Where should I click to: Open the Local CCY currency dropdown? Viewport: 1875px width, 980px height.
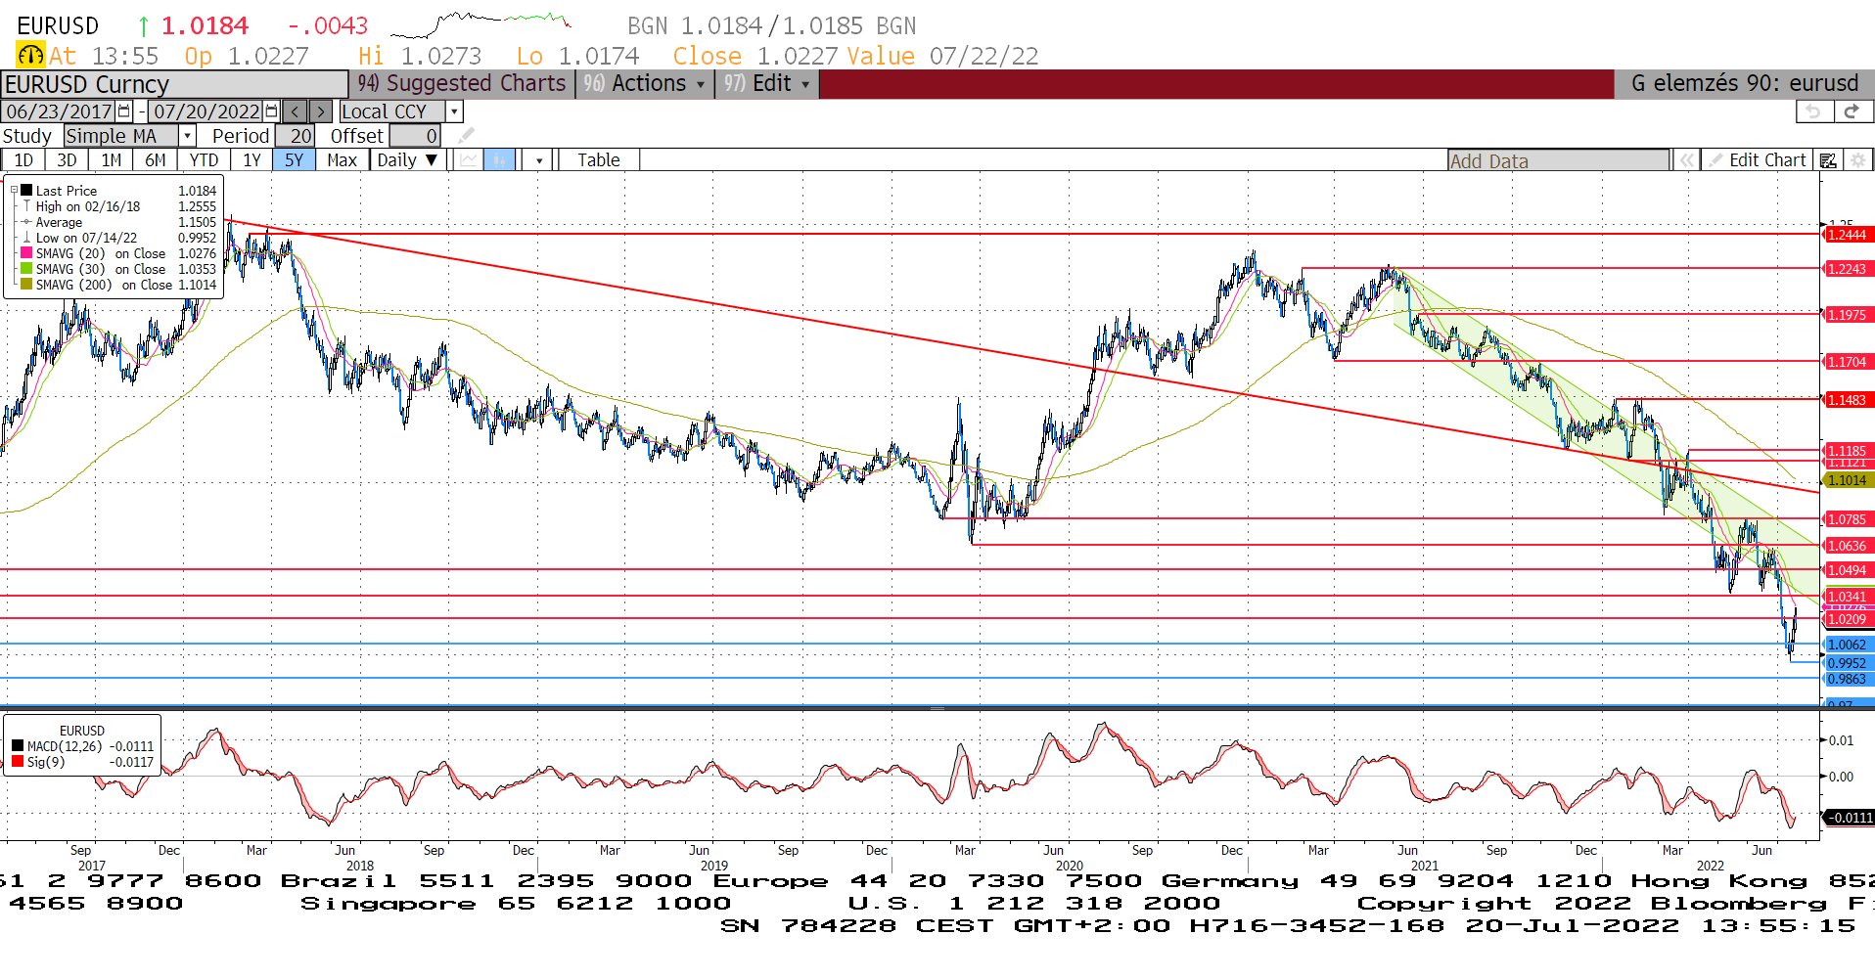pos(454,111)
